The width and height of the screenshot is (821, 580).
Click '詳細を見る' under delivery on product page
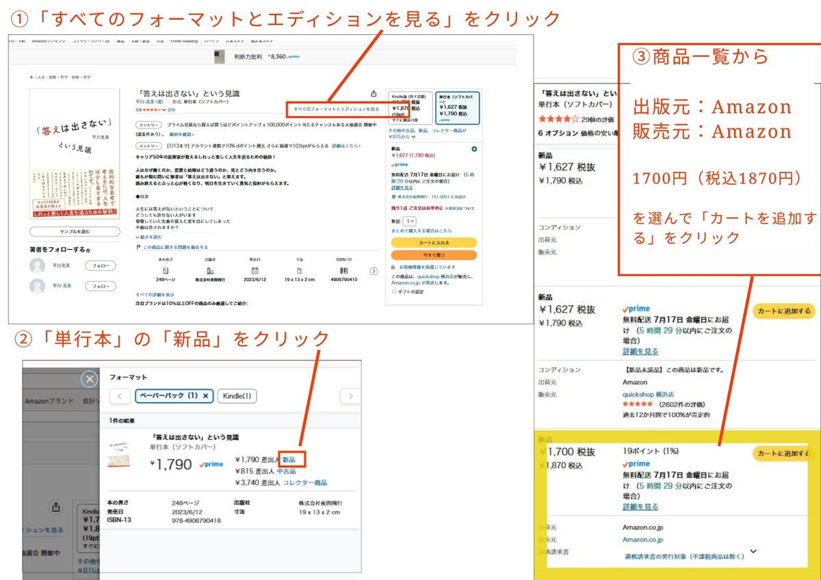pos(402,187)
